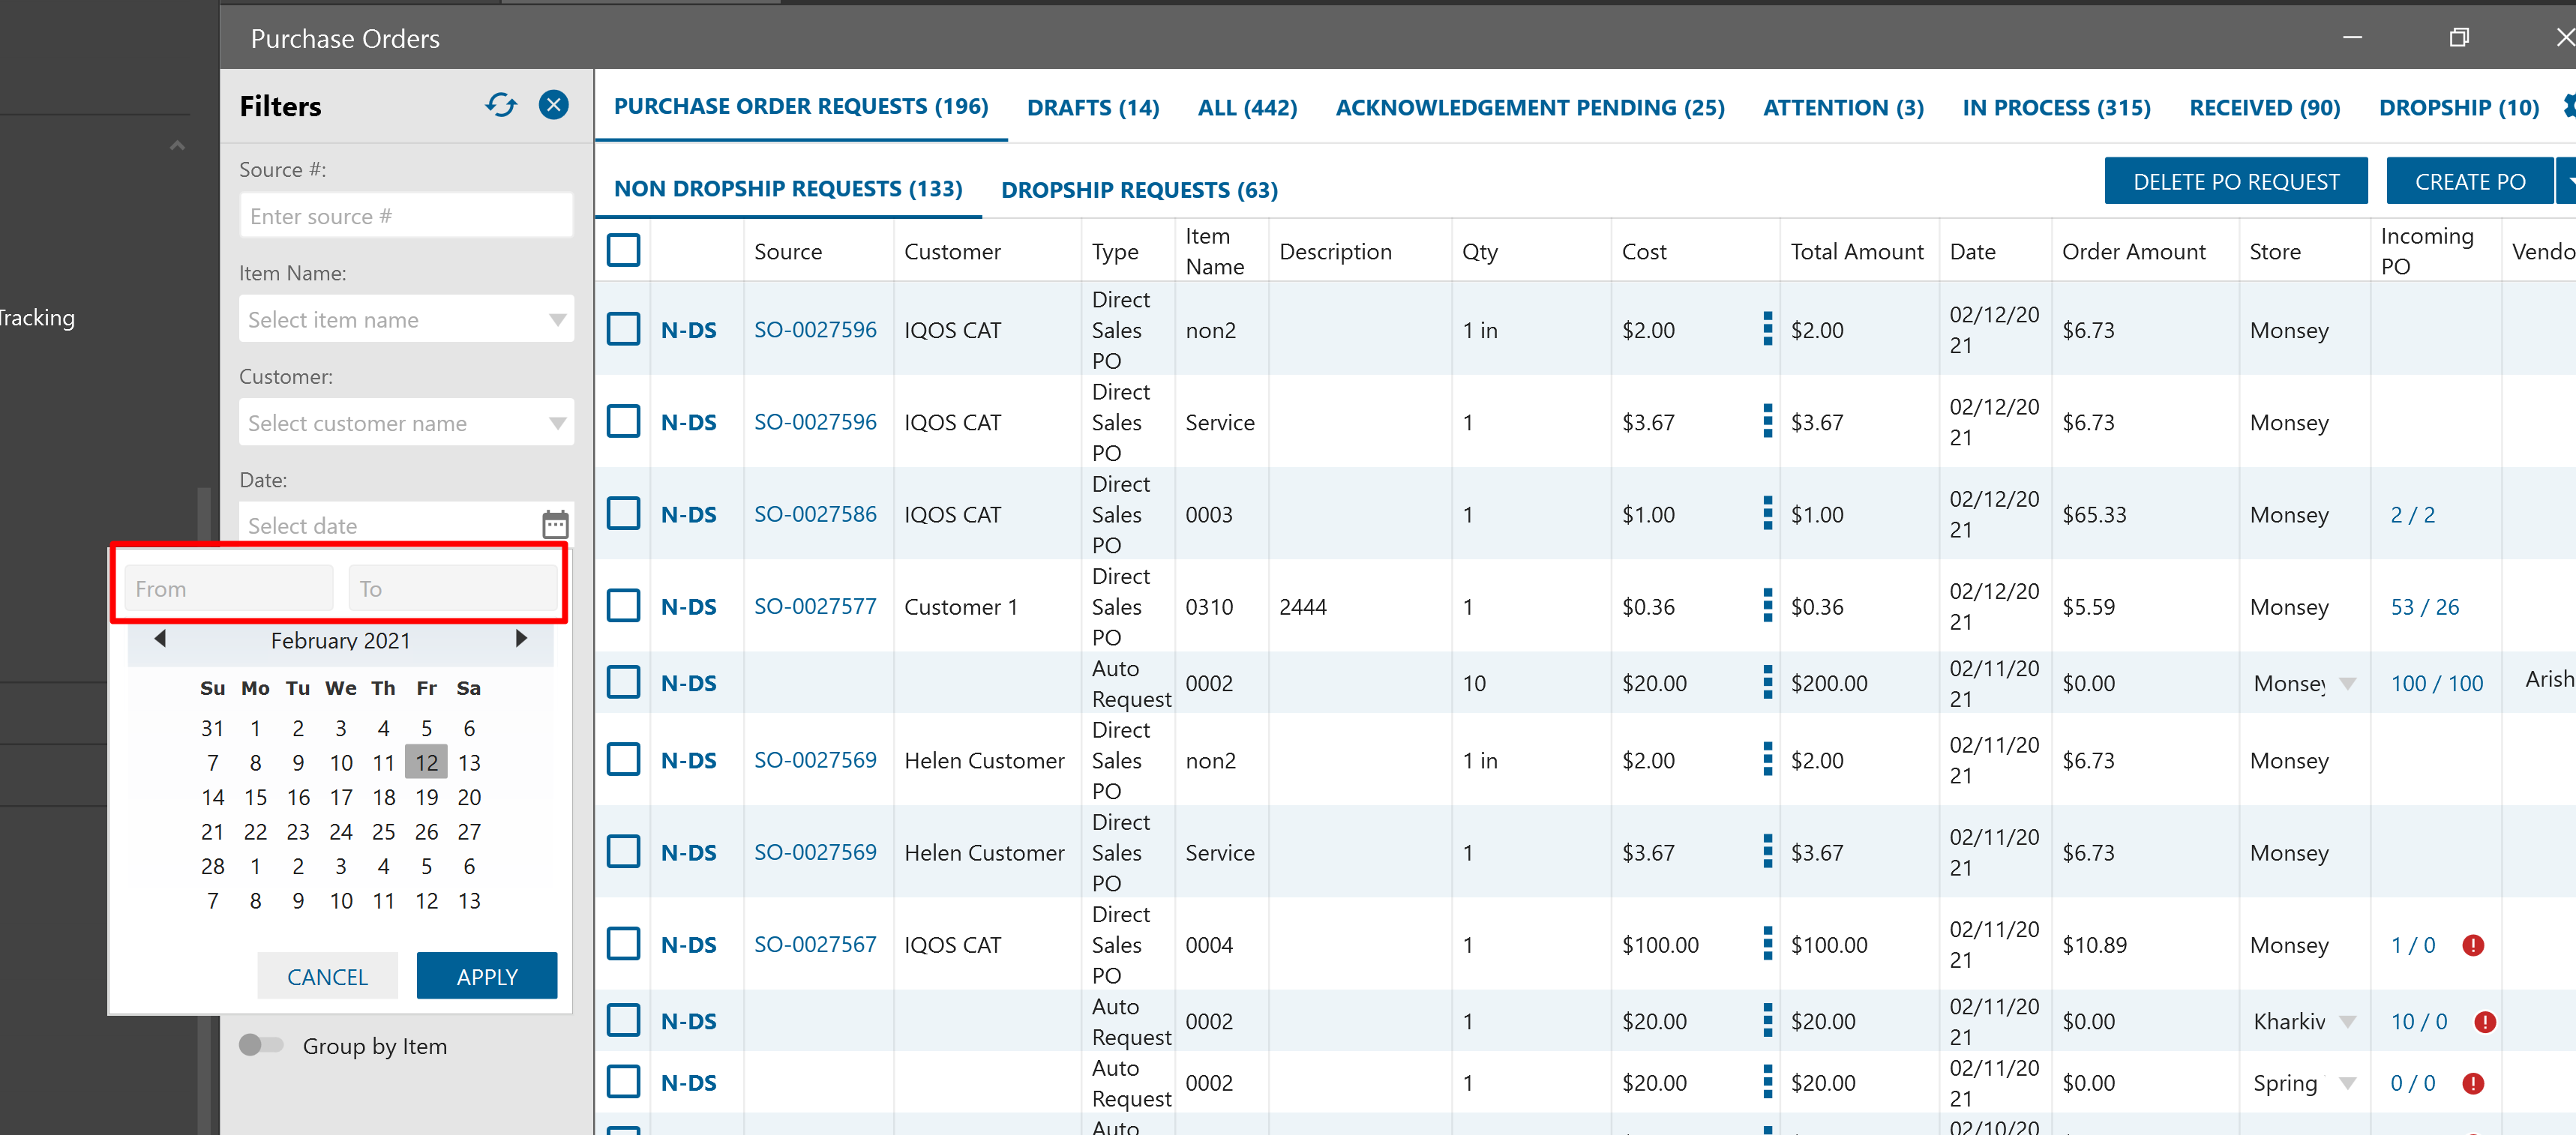Go to next month in calendar
This screenshot has height=1135, width=2576.
pyautogui.click(x=520, y=638)
